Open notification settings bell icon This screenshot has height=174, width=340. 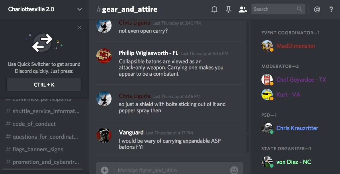[214, 9]
